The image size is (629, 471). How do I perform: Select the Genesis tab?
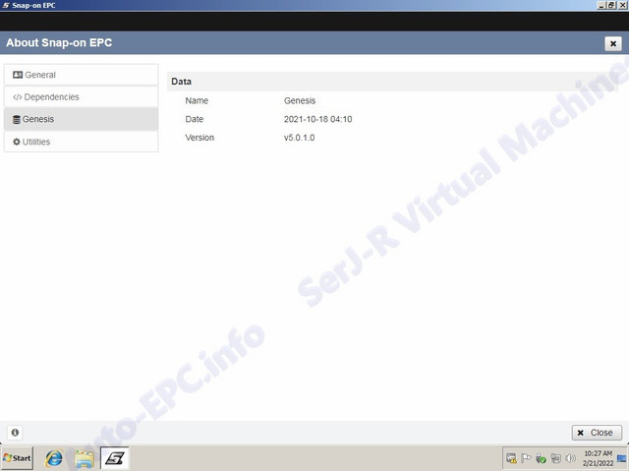point(81,119)
